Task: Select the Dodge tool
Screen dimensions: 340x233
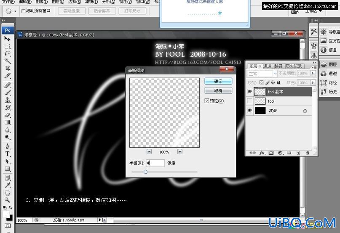Action: (7, 137)
